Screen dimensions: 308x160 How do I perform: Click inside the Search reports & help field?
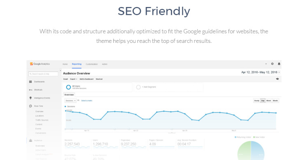(x=43, y=74)
